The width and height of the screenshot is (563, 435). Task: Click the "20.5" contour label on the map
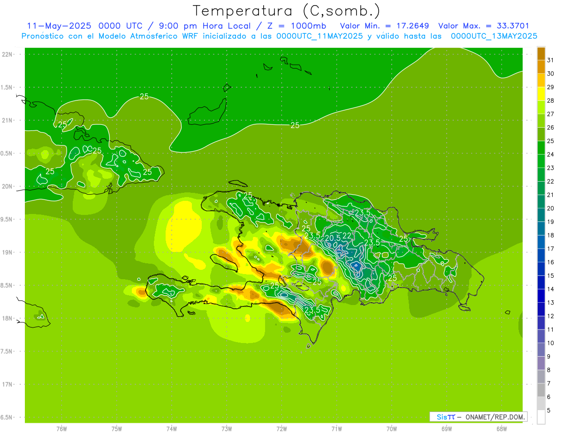click(x=332, y=238)
